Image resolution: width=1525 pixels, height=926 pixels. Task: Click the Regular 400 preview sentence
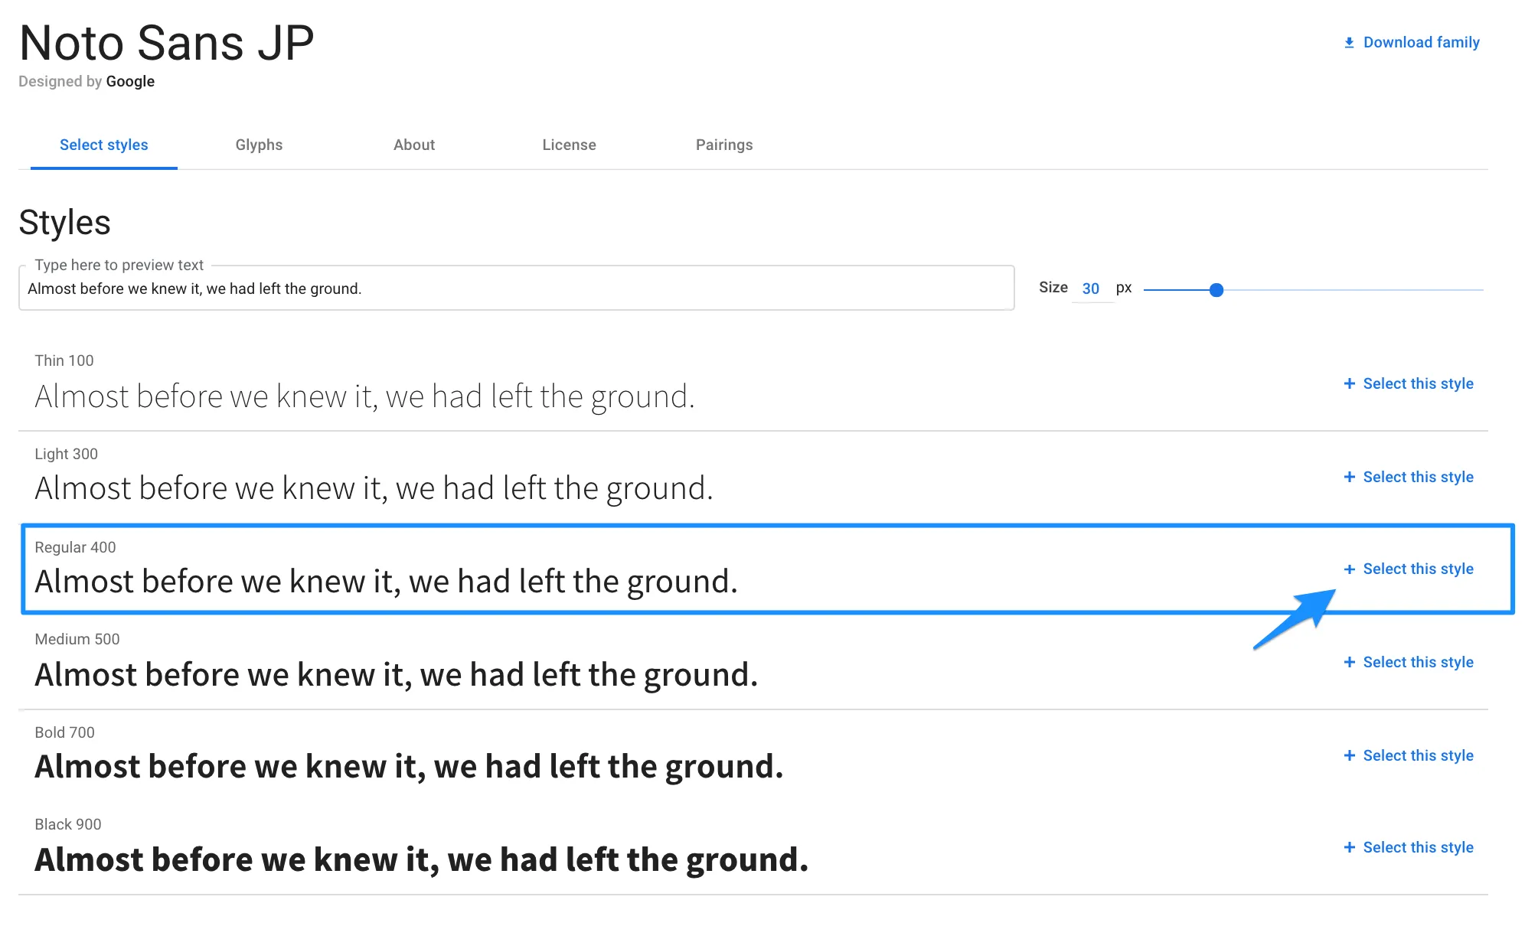pyautogui.click(x=386, y=582)
